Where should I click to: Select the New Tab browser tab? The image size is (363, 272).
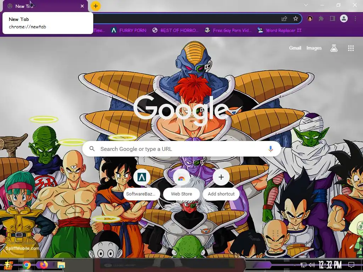pyautogui.click(x=45, y=6)
